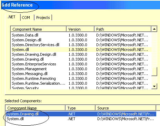Click the Add Reference title bar
Image resolution: width=160 pixels, height=126 pixels.
80,5
